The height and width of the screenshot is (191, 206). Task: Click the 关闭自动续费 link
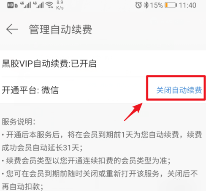(x=179, y=90)
